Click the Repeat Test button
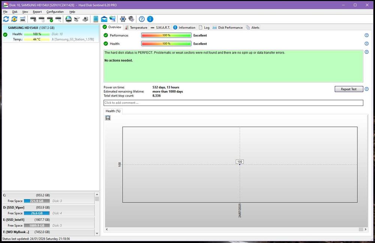 coord(349,89)
